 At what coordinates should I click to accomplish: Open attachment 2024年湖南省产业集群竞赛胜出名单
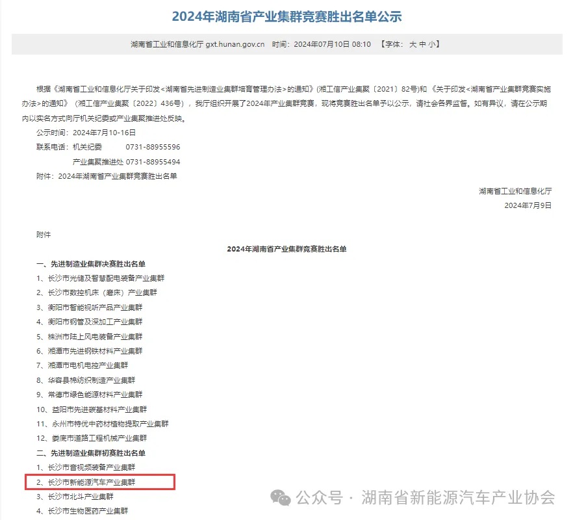[x=117, y=176]
